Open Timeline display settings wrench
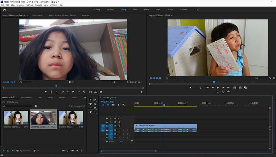276x157 pixels. pos(124,105)
